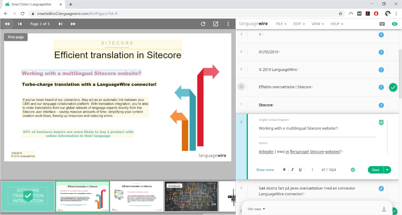402x215 pixels.
Task: Switch to the VIEW menu
Action: pos(317,24)
